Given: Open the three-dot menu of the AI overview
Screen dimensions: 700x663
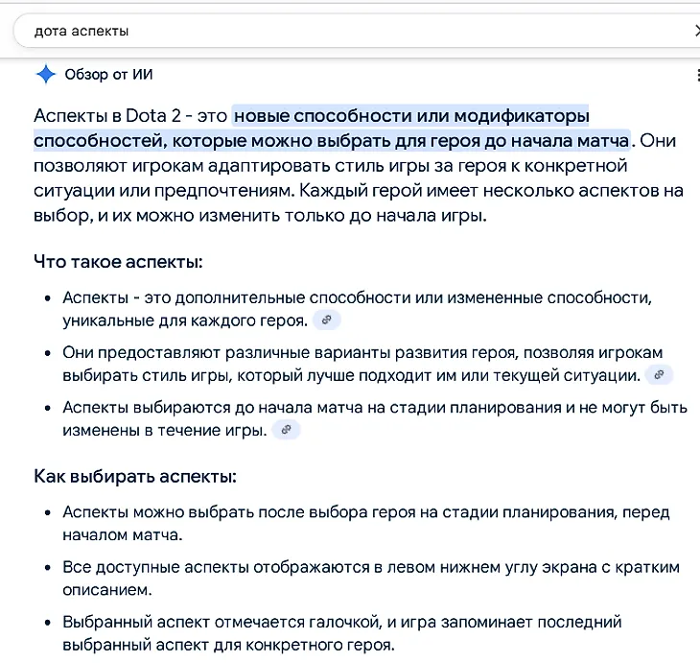Looking at the screenshot, I should (696, 75).
